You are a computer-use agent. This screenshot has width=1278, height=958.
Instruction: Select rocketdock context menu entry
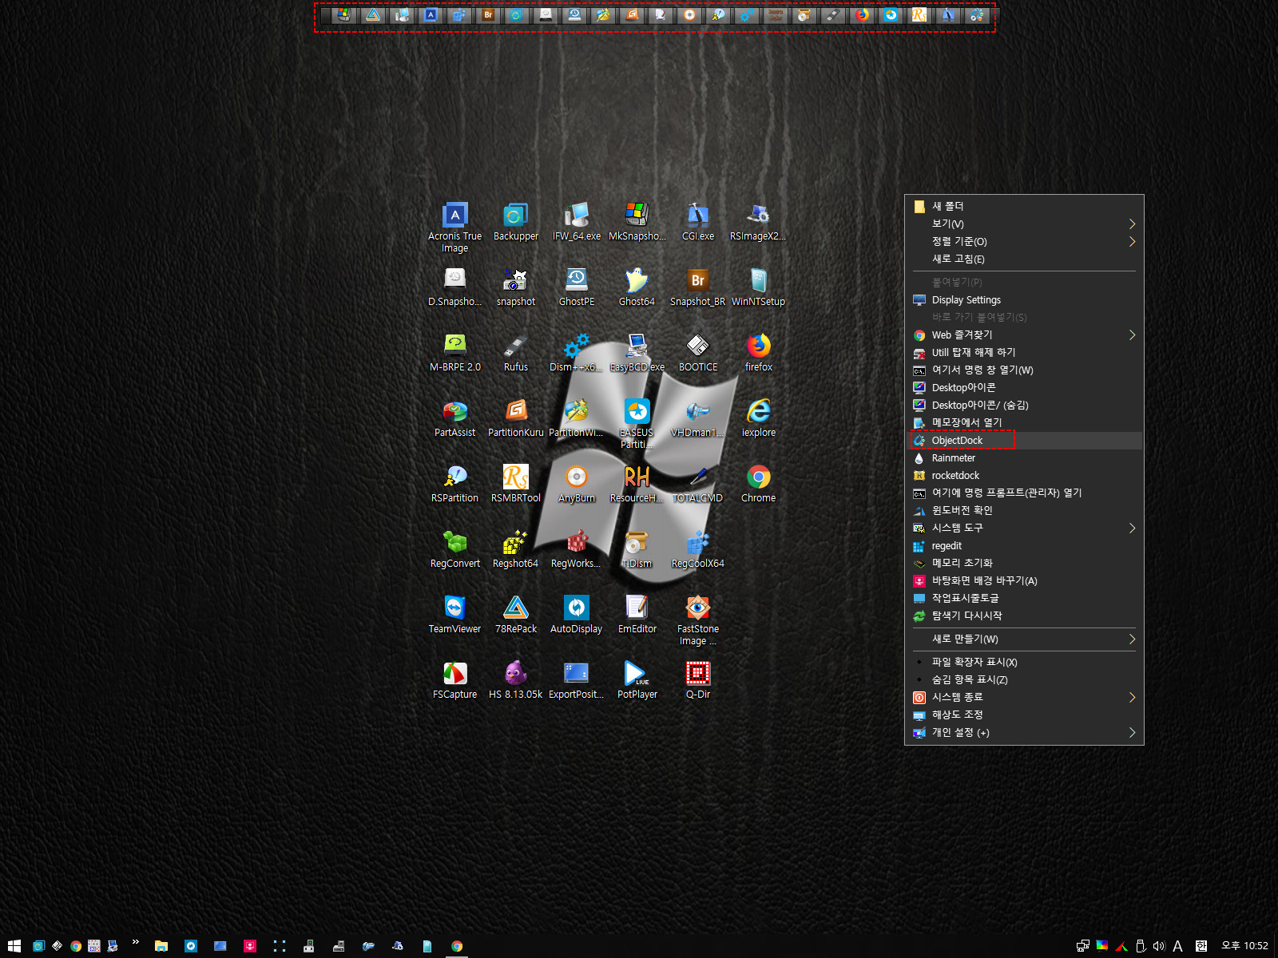[x=1024, y=475]
